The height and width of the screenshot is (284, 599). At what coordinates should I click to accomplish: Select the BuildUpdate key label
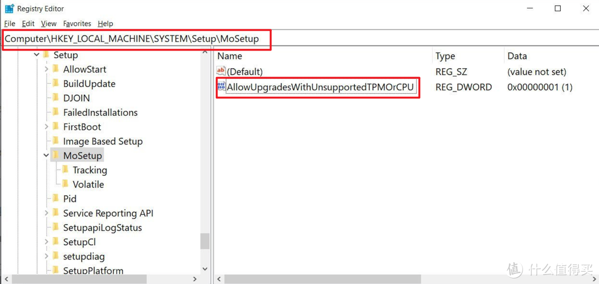point(89,84)
